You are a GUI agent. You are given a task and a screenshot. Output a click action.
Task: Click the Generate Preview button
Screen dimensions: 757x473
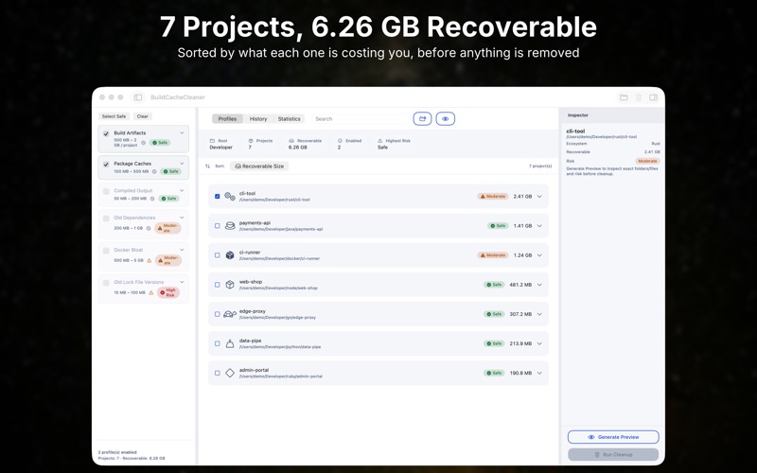(613, 437)
